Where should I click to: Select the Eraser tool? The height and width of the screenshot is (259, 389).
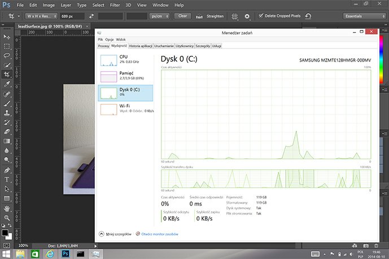(x=7, y=131)
